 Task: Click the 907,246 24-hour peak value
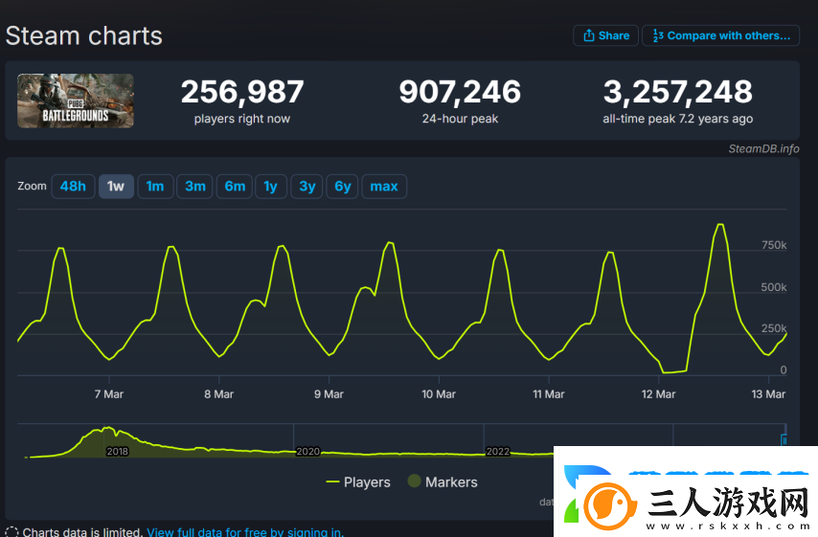[460, 92]
